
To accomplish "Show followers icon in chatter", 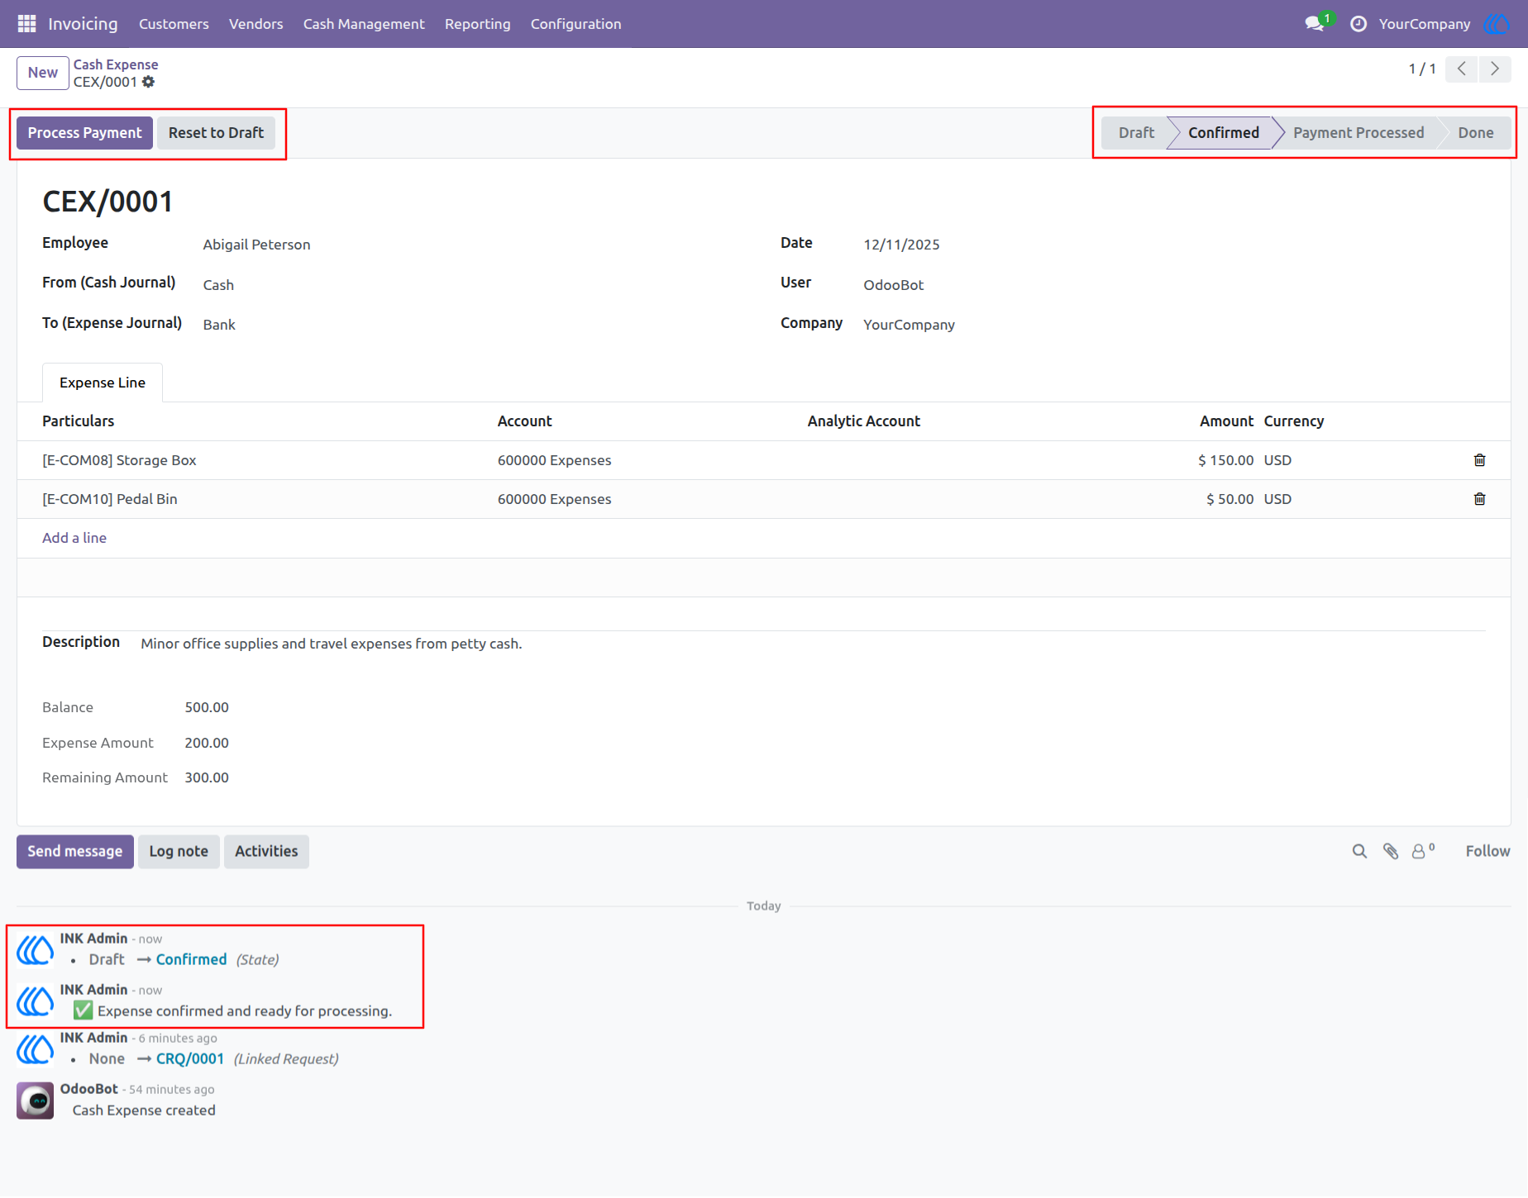I will click(1423, 851).
